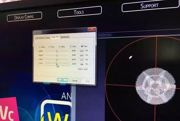Select the Free size radio button

point(82,46)
